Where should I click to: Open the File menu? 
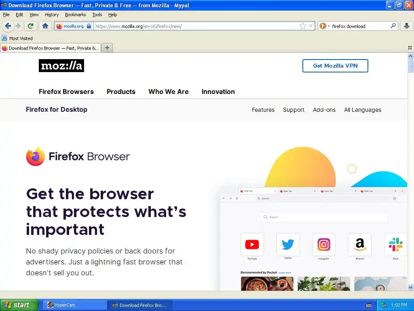point(6,15)
